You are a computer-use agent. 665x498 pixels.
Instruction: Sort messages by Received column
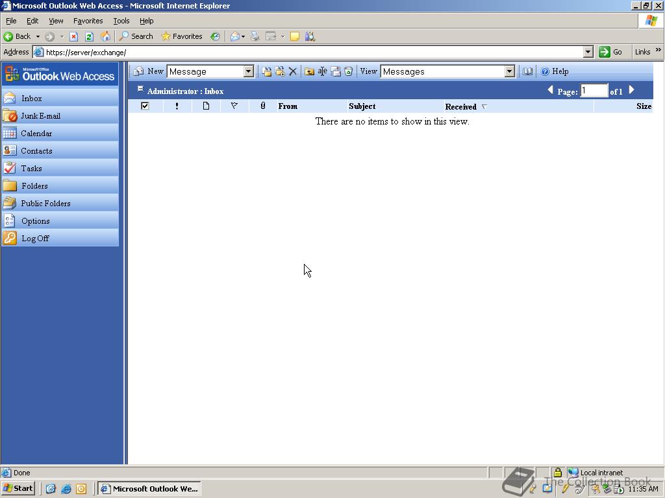461,107
